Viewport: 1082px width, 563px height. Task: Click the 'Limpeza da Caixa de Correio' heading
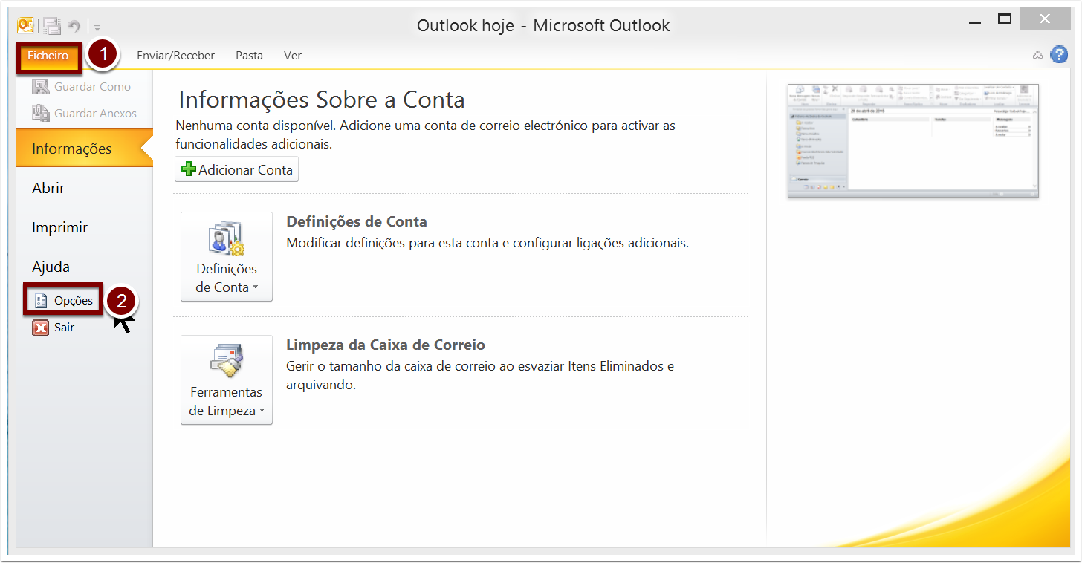pyautogui.click(x=386, y=345)
